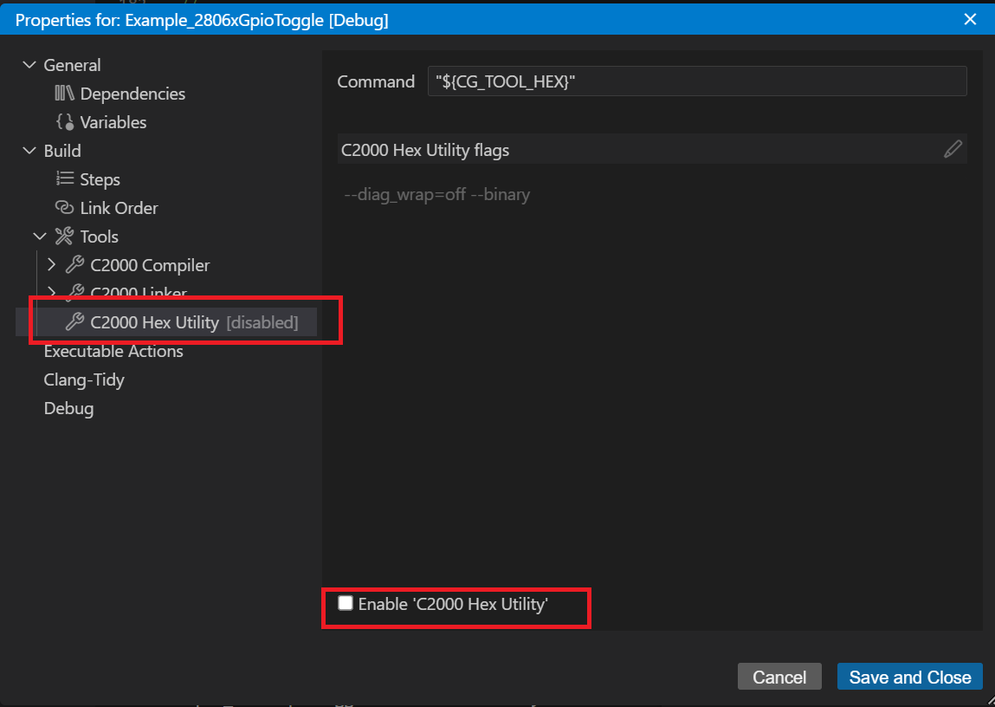Click the Dependencies books icon
Viewport: 995px width, 707px height.
click(64, 94)
